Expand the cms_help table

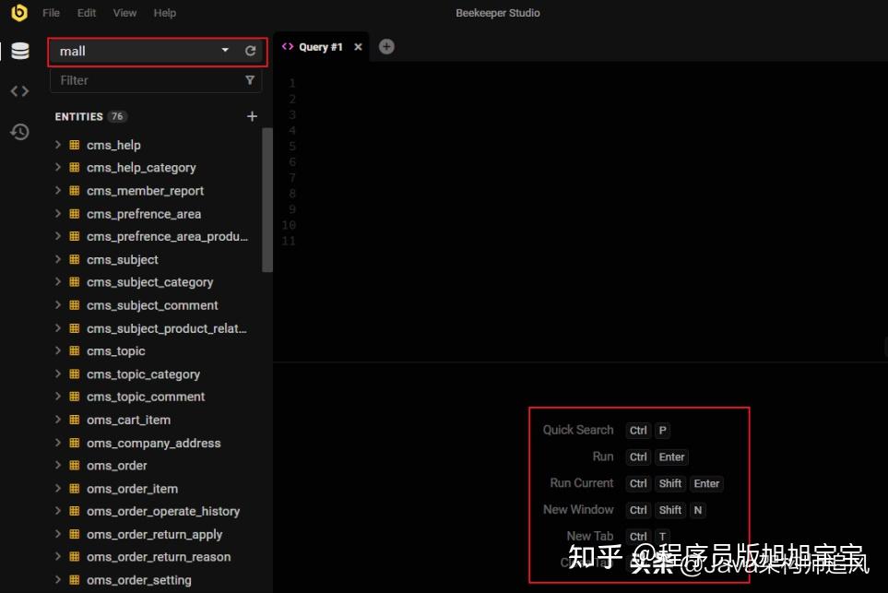[58, 145]
